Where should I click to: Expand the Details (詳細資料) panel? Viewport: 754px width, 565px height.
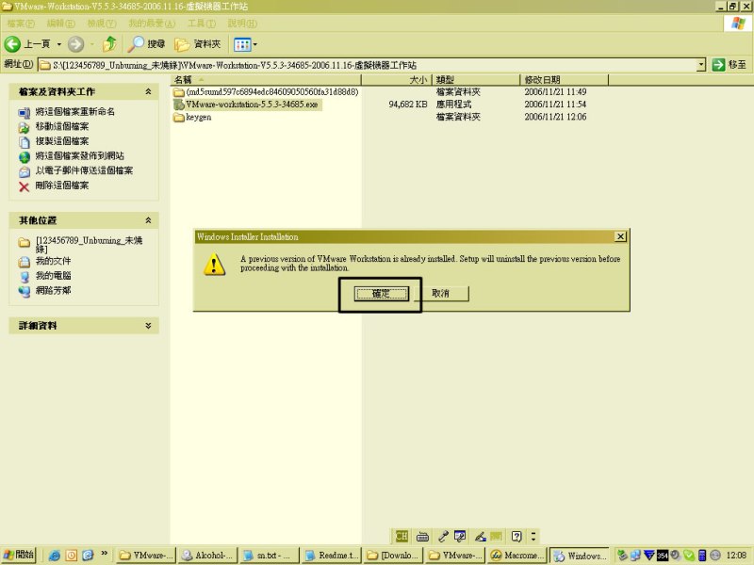(x=148, y=325)
